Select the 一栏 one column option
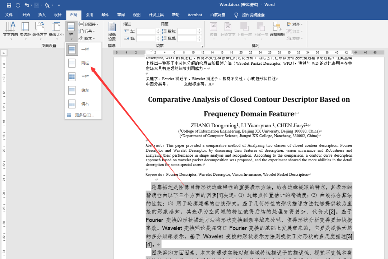The height and width of the screenshot is (259, 388). click(x=83, y=50)
